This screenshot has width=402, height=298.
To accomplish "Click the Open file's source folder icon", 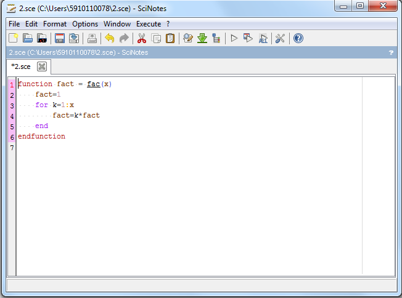I will point(42,38).
